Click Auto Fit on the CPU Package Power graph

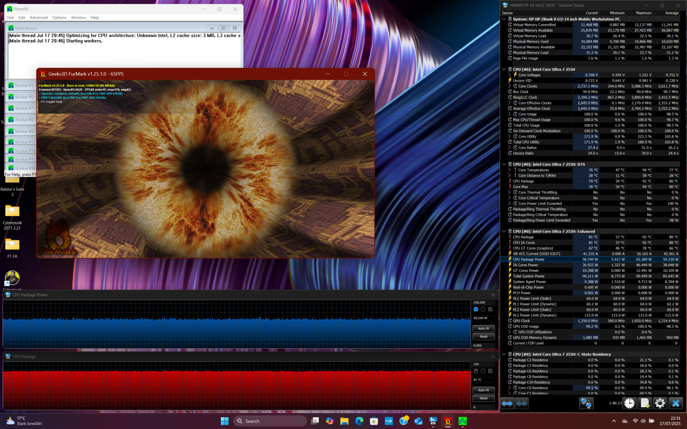point(483,328)
